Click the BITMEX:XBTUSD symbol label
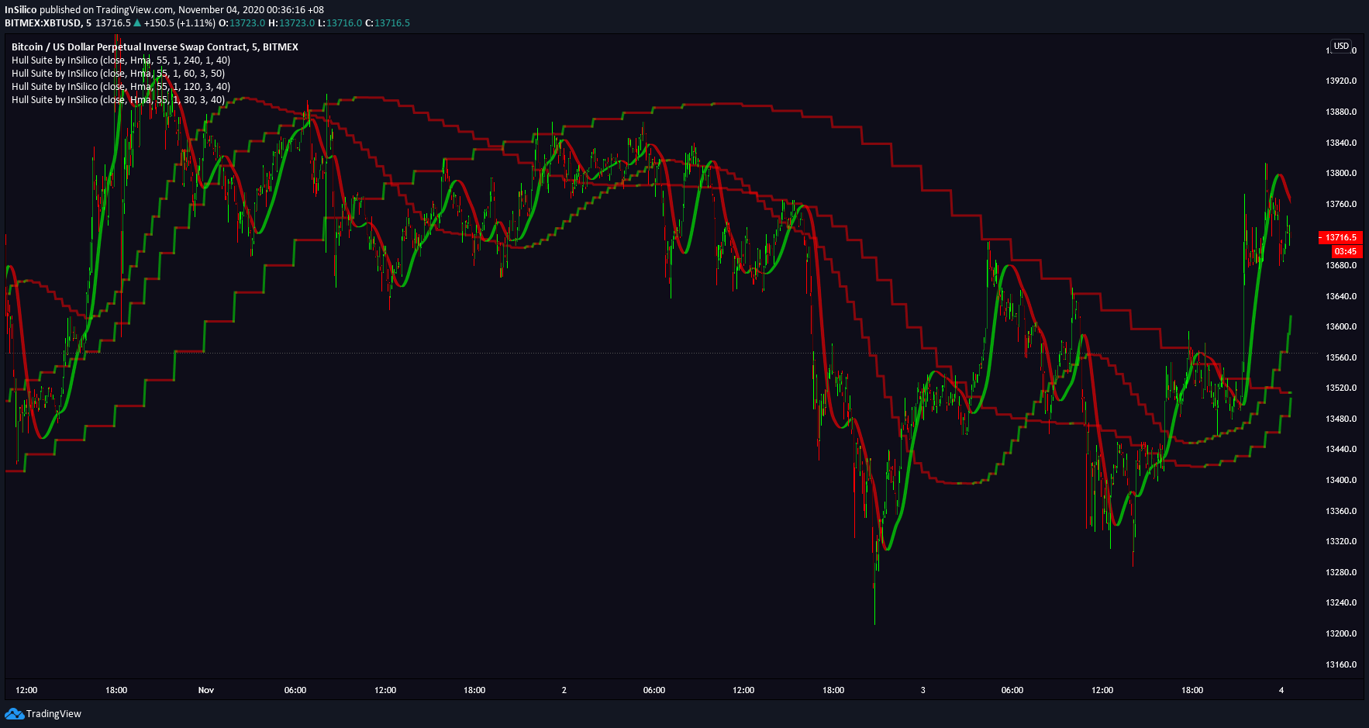The height and width of the screenshot is (728, 1369). click(x=43, y=23)
